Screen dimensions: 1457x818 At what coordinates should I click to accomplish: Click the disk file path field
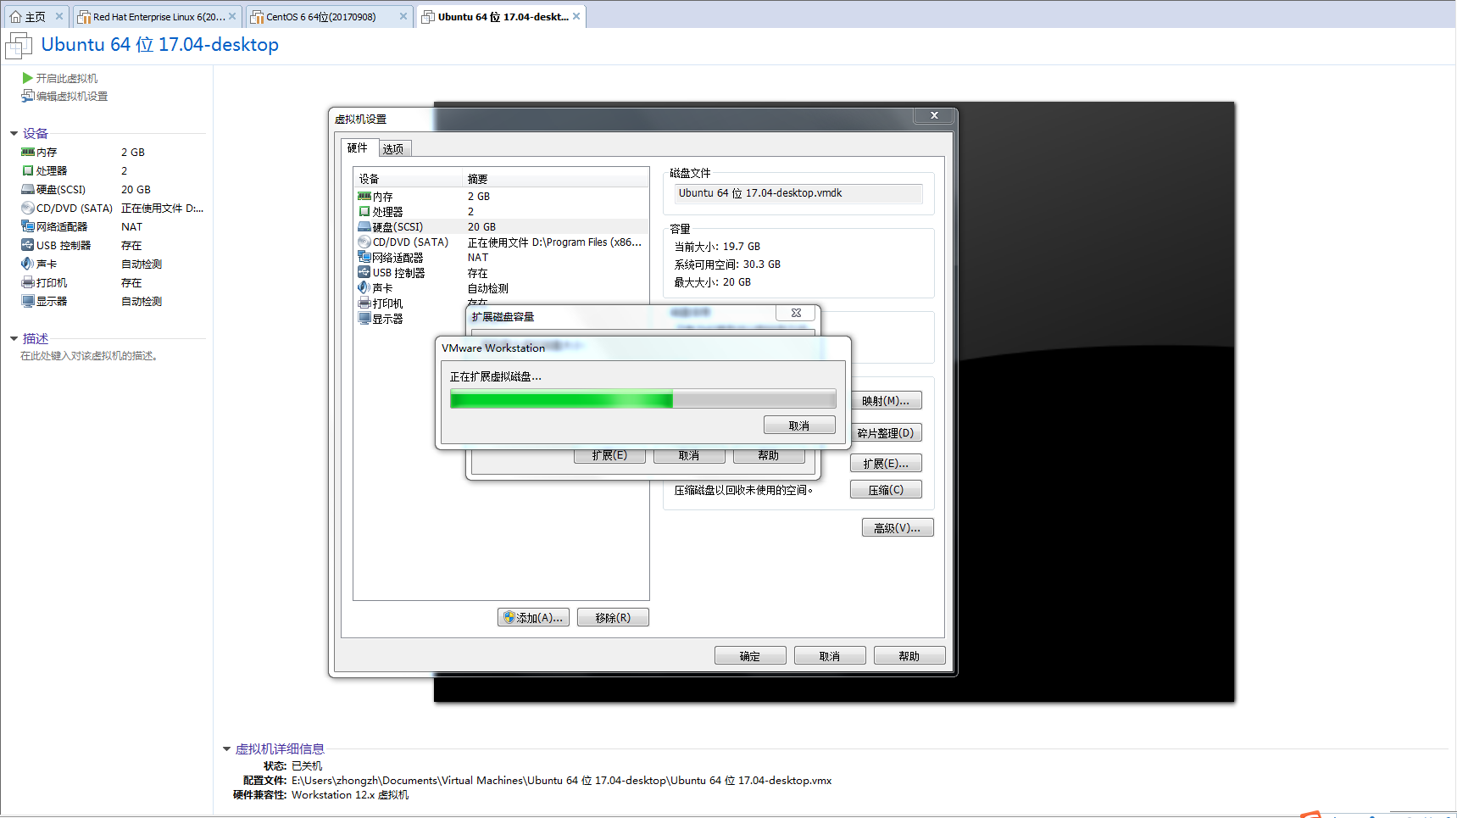point(798,193)
